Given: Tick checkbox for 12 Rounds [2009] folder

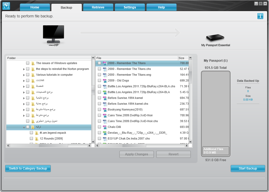Looking at the screenshot, I should (31, 138).
